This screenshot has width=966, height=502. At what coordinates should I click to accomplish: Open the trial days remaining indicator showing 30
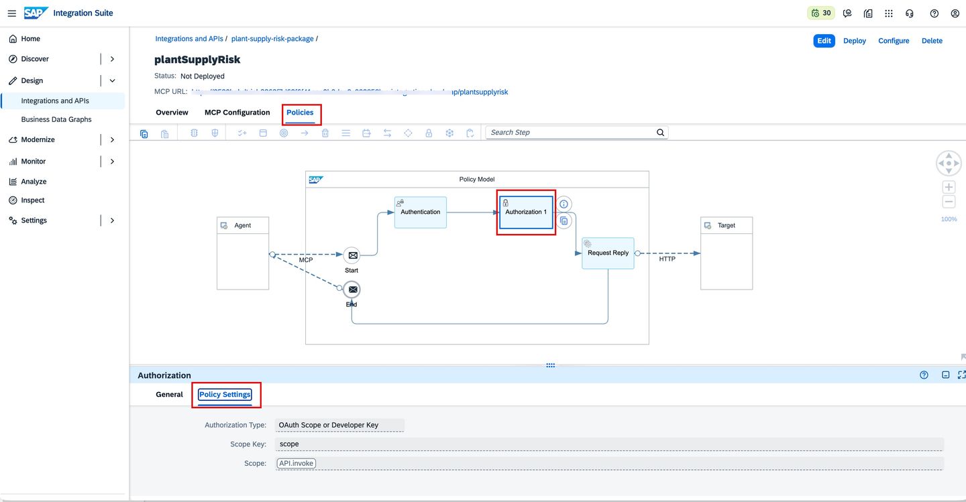pyautogui.click(x=821, y=13)
